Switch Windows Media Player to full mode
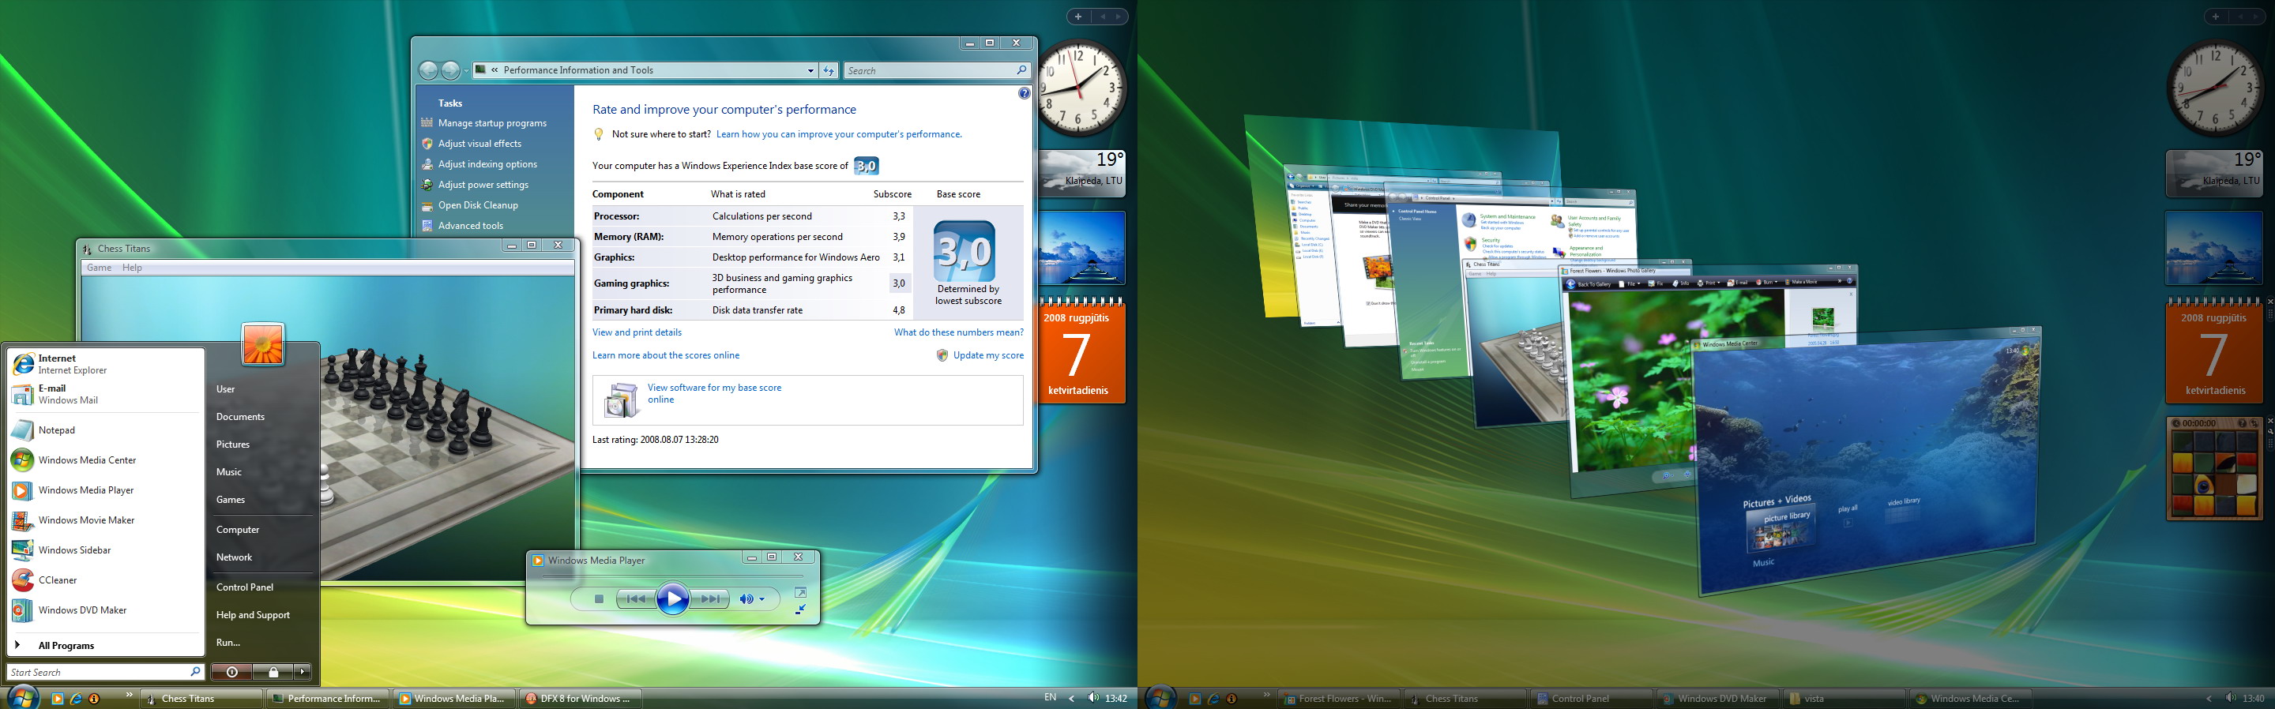The image size is (2275, 709). (x=800, y=592)
